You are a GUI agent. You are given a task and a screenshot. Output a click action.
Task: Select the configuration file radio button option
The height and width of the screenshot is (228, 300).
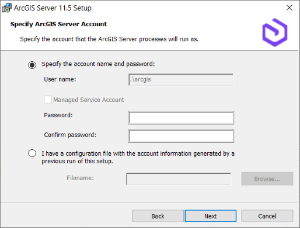point(32,153)
